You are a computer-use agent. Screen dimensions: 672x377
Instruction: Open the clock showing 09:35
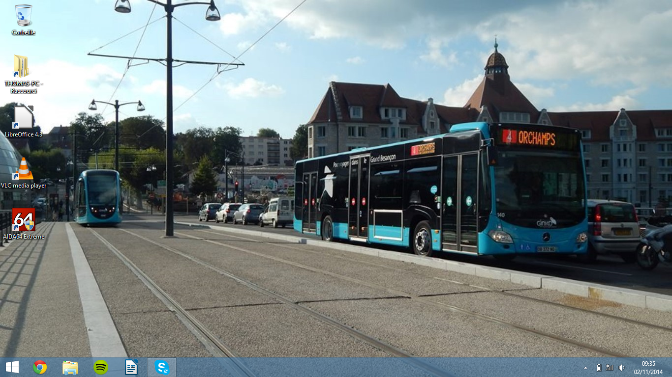(x=648, y=368)
